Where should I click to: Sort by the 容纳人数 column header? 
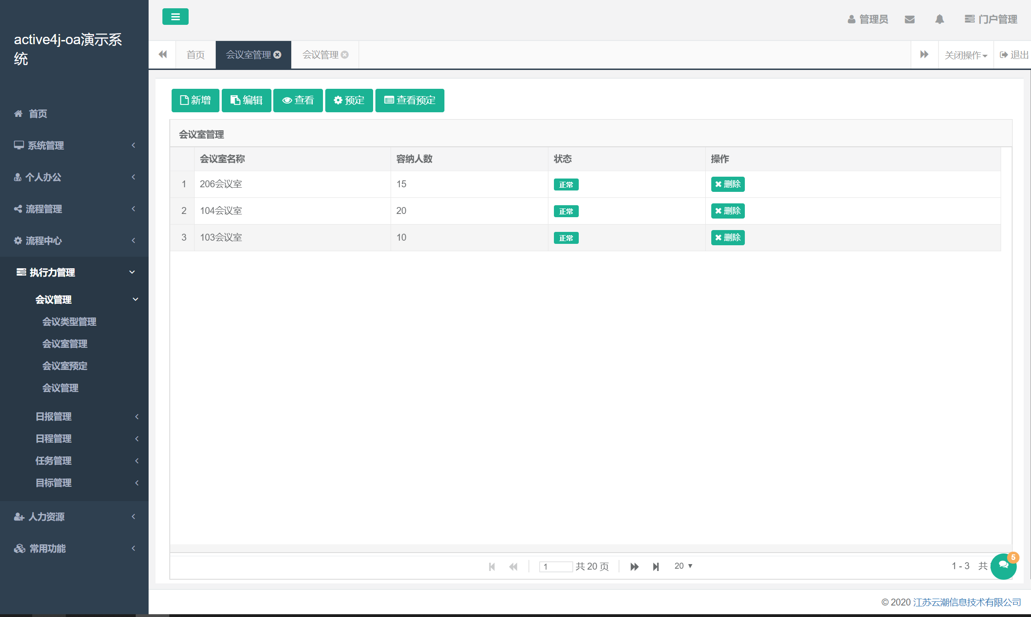469,159
